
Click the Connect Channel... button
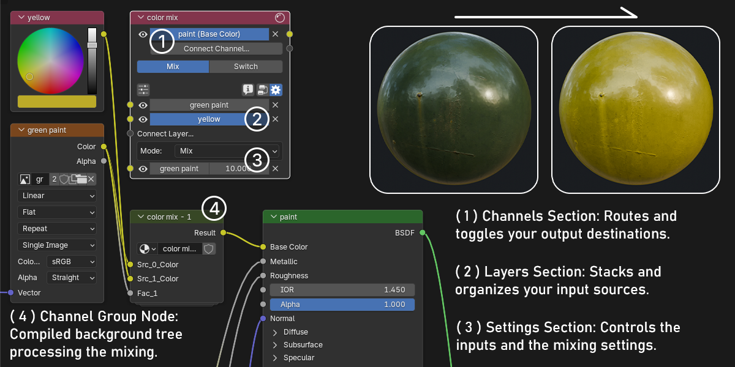216,49
